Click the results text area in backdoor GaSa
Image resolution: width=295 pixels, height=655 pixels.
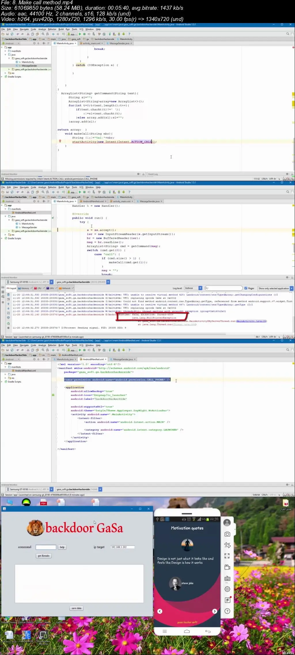[x=79, y=583]
